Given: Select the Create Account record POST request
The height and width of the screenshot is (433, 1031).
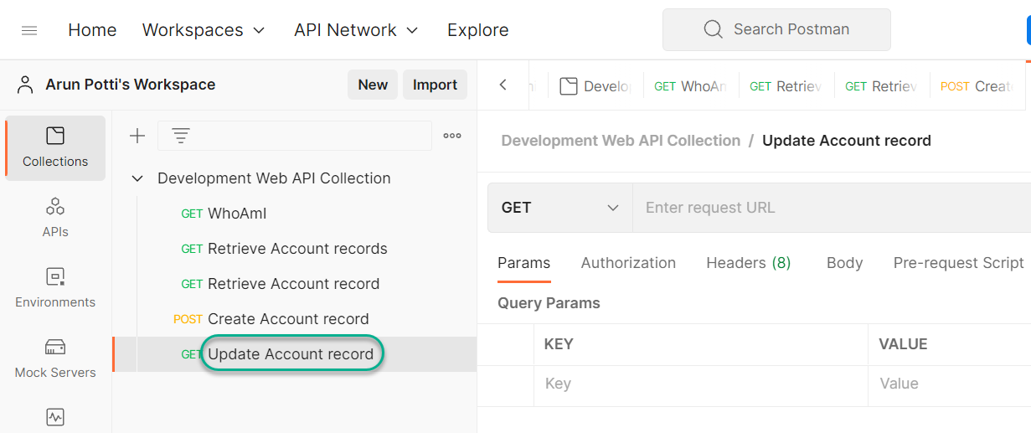Looking at the screenshot, I should coord(287,319).
